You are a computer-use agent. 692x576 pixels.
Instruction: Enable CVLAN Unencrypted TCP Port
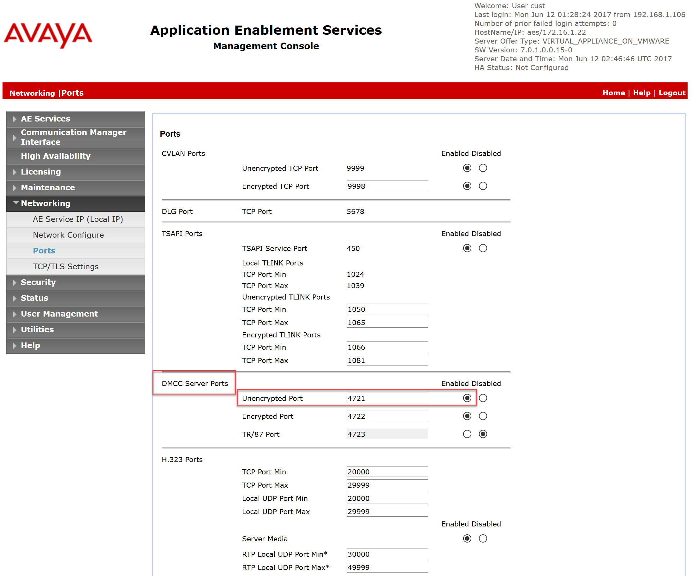pos(467,169)
